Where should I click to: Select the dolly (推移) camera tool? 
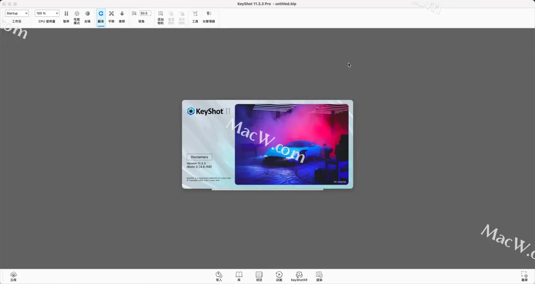pos(122,17)
